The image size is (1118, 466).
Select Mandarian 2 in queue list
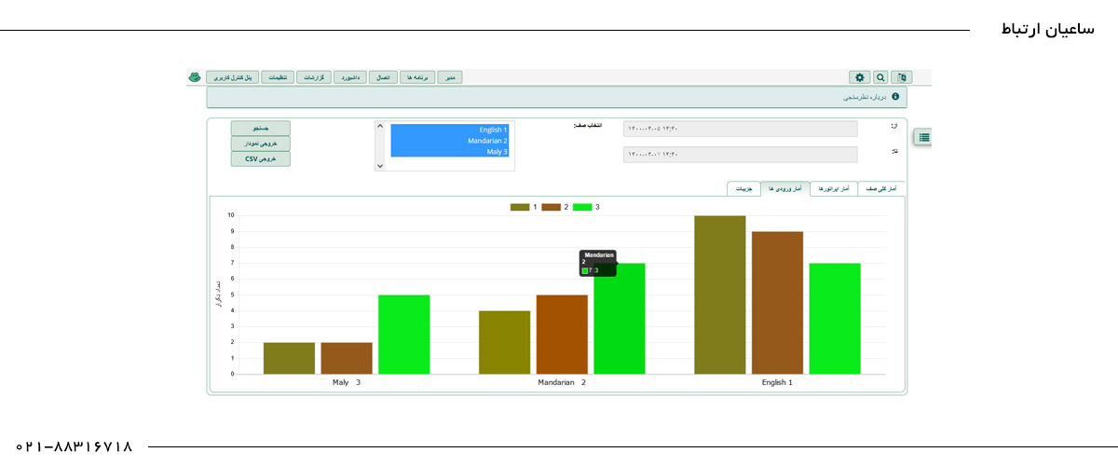pyautogui.click(x=451, y=141)
